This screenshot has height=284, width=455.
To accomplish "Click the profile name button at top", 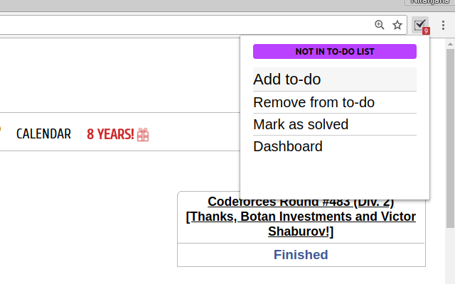I will pyautogui.click(x=429, y=2).
